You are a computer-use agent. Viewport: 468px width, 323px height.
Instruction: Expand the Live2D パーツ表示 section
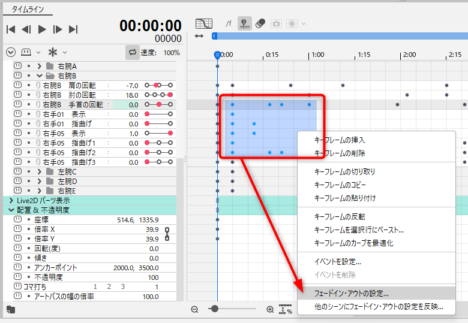pos(11,200)
